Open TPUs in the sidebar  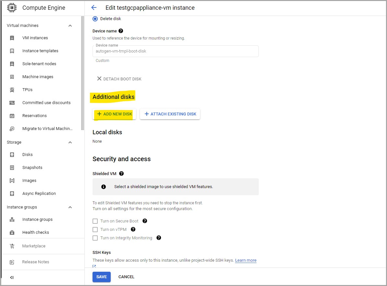pos(27,89)
